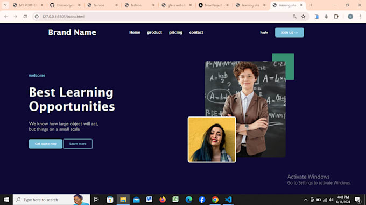The image size is (366, 205).
Task: Open the tab search dropdown arrow
Action: click(x=5, y=5)
